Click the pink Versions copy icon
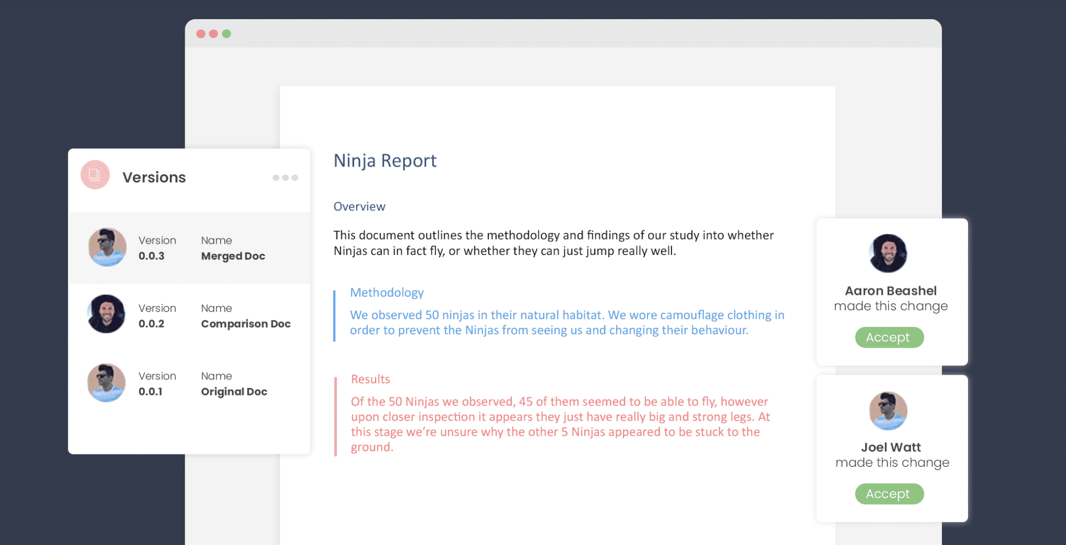Screen dimensions: 1066x545 pyautogui.click(x=95, y=175)
